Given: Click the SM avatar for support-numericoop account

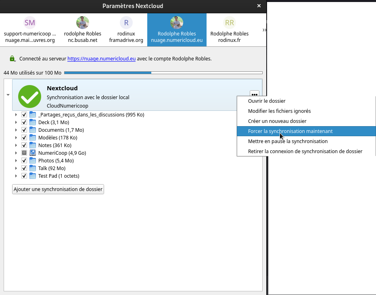Looking at the screenshot, I should pos(30,23).
